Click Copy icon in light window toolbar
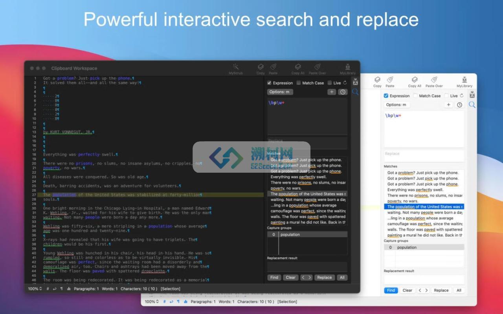 (x=377, y=82)
